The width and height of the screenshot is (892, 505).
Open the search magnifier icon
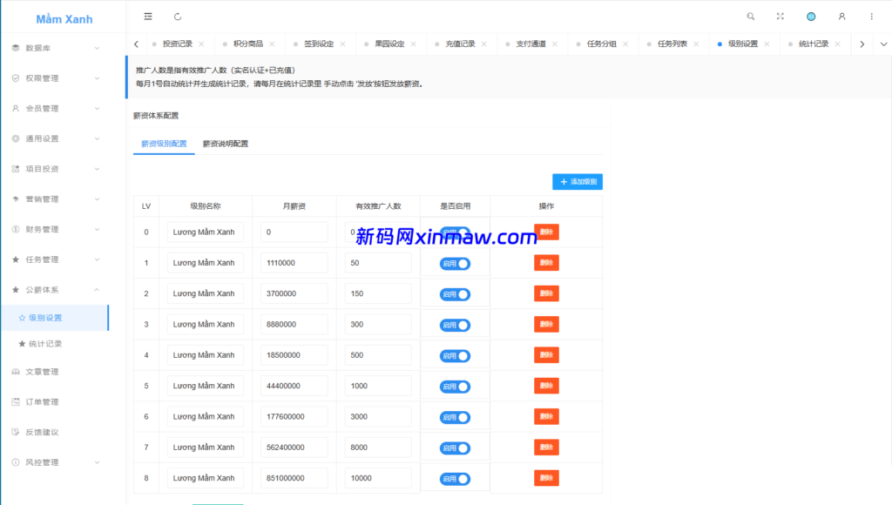tap(751, 17)
